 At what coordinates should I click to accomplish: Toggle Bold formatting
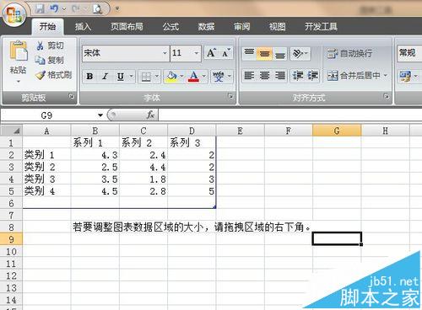click(89, 76)
